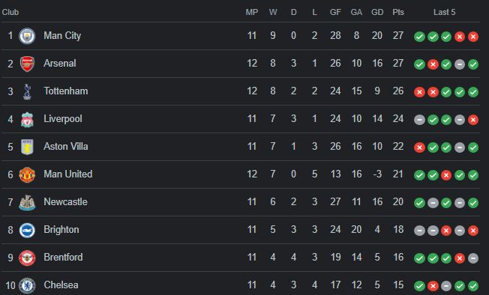Click the Aston Villa crest
This screenshot has width=489, height=295.
click(27, 147)
